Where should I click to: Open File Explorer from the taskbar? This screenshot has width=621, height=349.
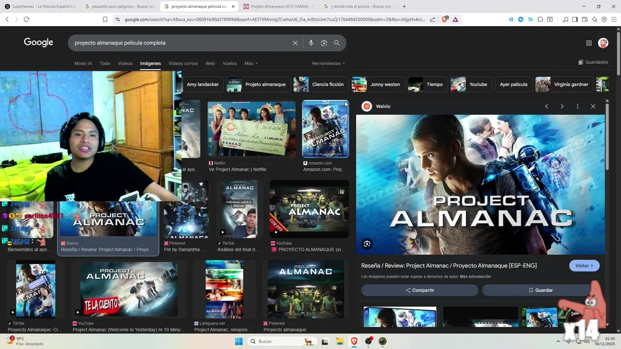pos(340,341)
